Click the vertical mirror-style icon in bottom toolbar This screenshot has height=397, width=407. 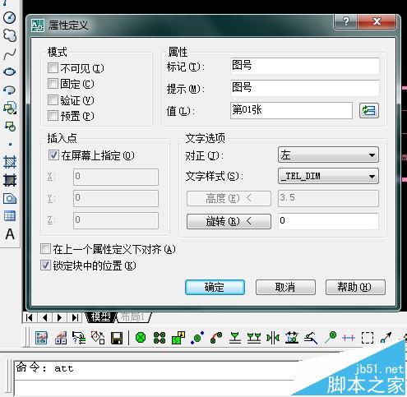[273, 338]
